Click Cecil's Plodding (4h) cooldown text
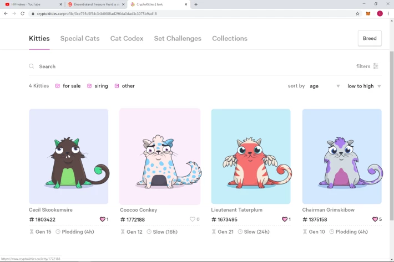The image size is (394, 262). click(x=78, y=232)
